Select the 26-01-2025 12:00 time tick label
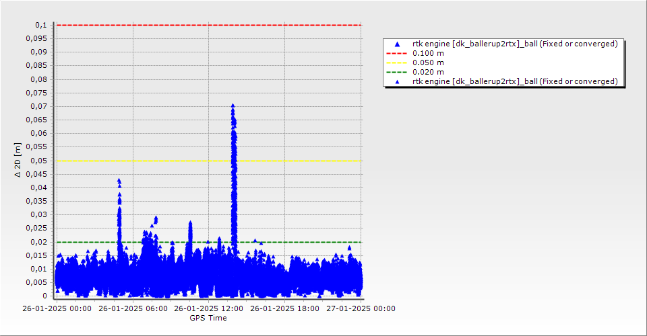This screenshot has height=336, width=647. [208, 308]
